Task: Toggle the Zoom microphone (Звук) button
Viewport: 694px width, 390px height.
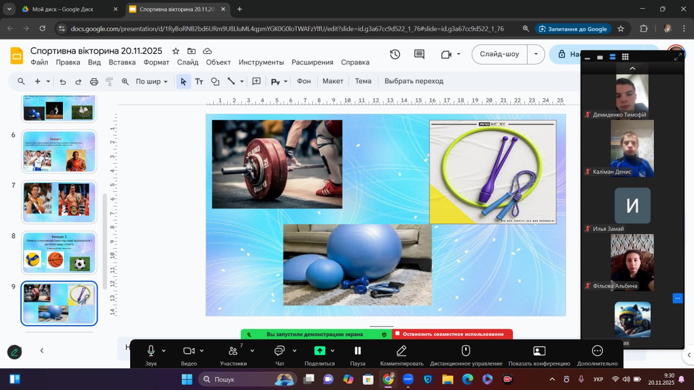Action: pyautogui.click(x=151, y=350)
